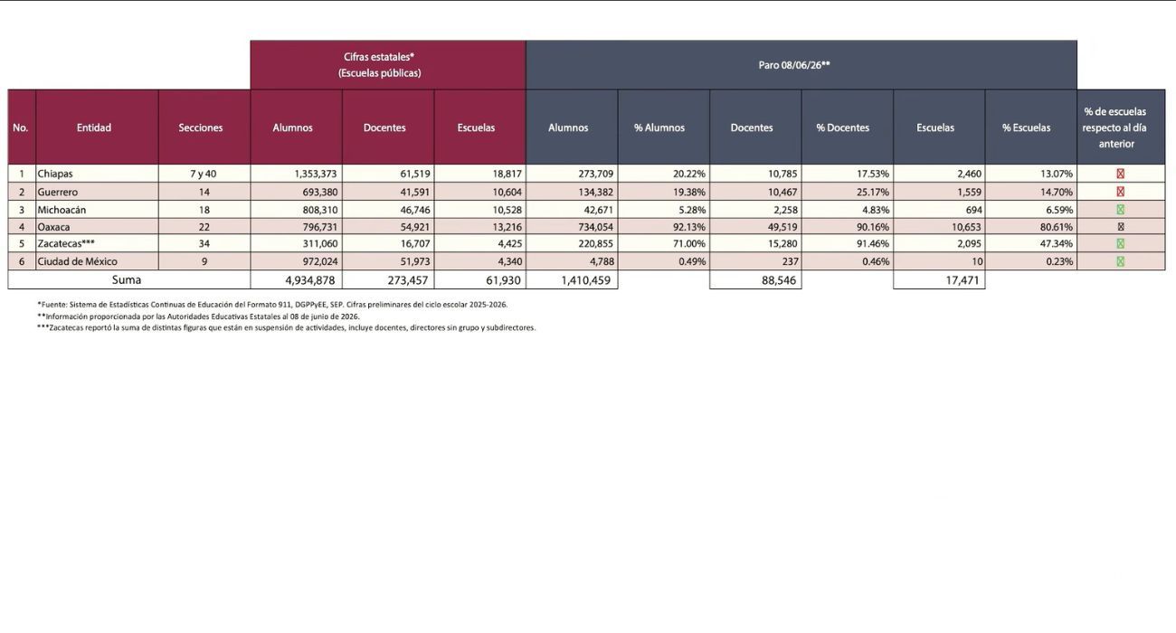Click the 'Suma' total row label
Viewport: 1176px width, 633px height.
[128, 280]
